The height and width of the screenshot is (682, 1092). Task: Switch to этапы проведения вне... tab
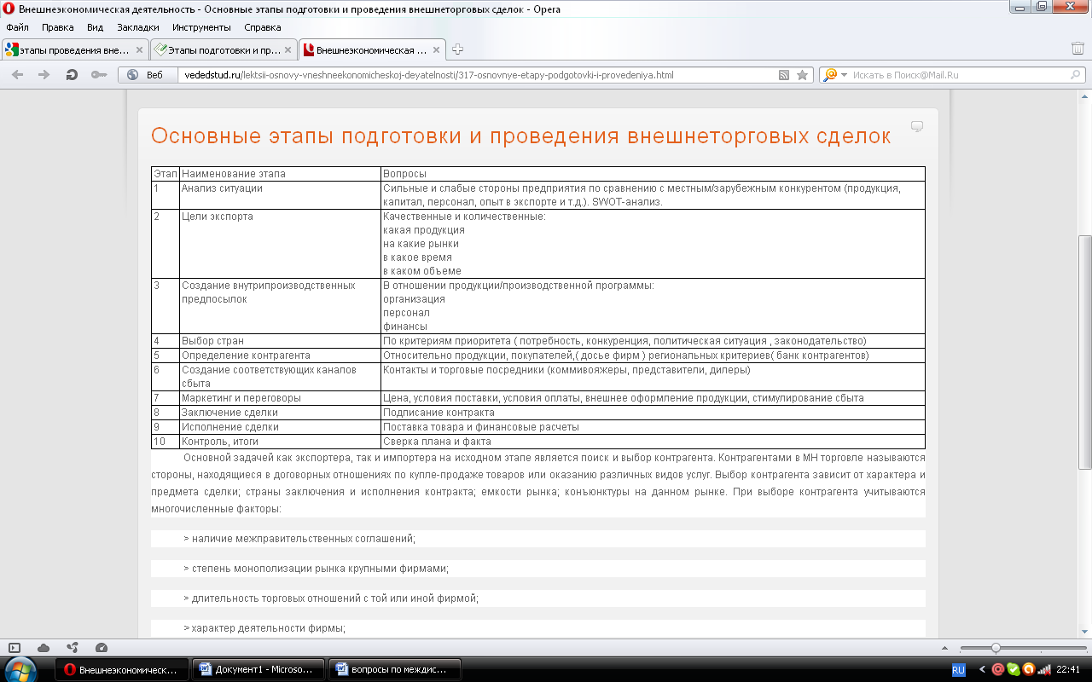pos(74,50)
